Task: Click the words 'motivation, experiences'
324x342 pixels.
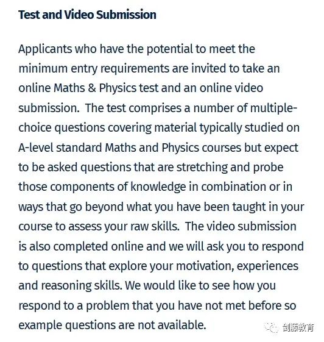Action: 237,266
